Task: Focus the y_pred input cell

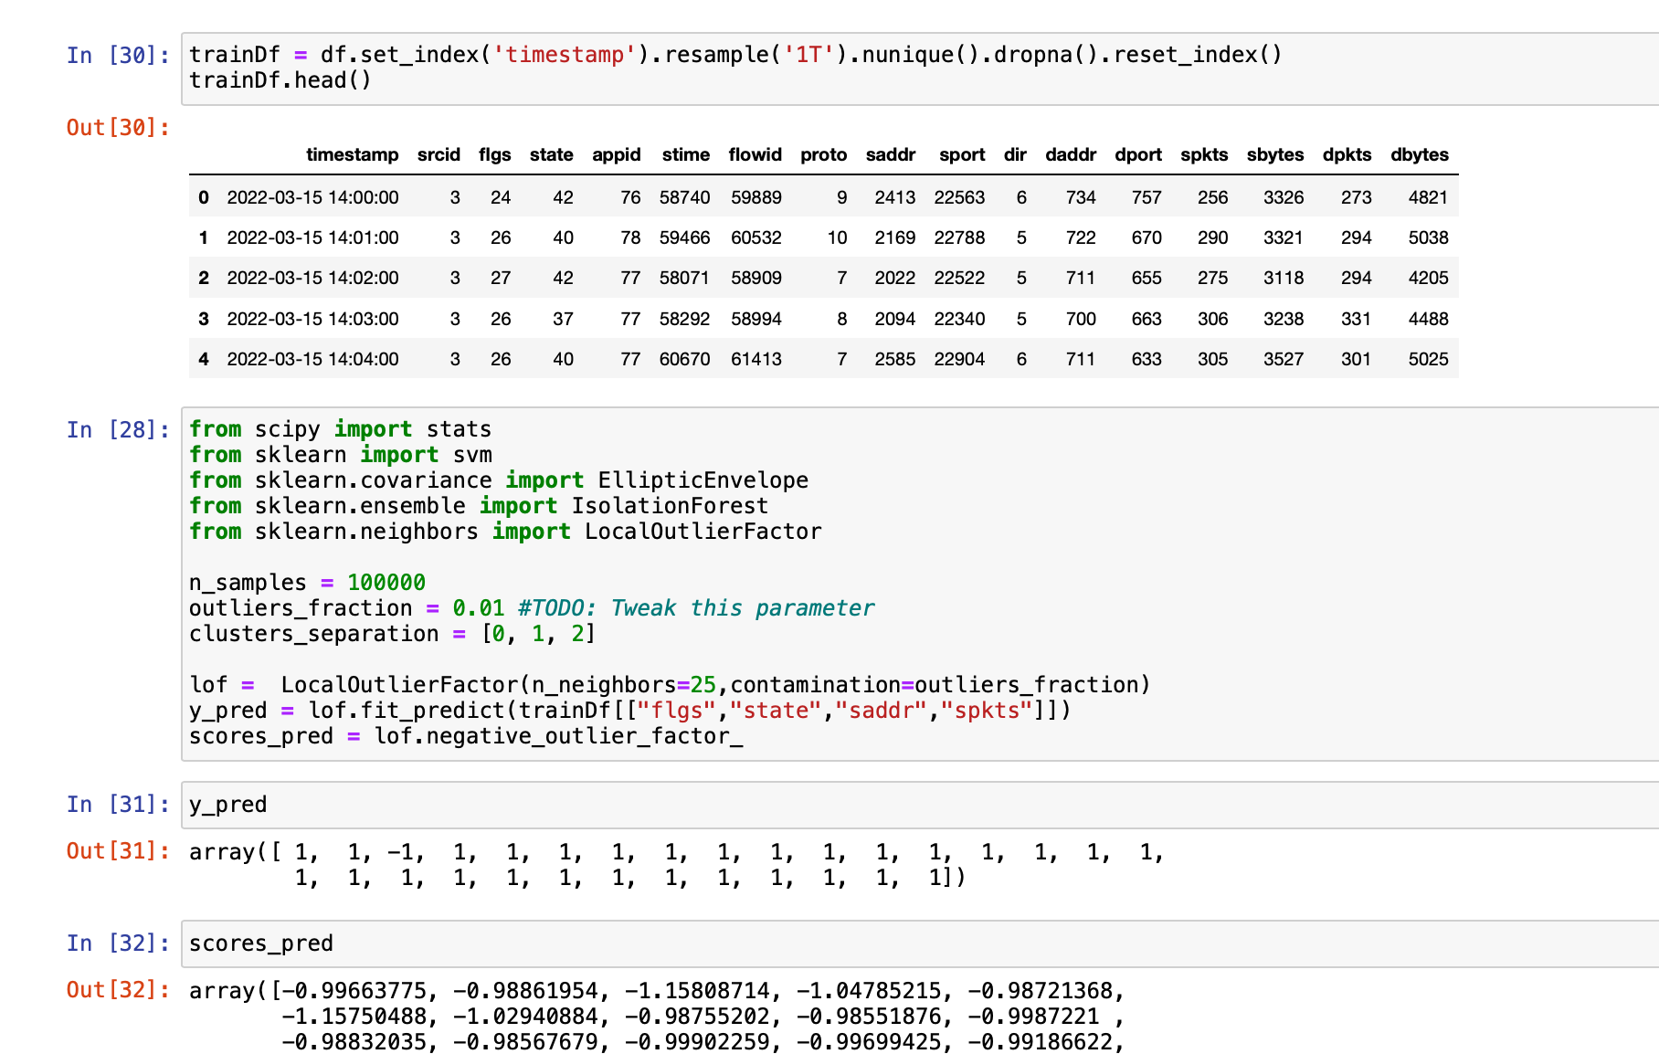Action: (914, 805)
